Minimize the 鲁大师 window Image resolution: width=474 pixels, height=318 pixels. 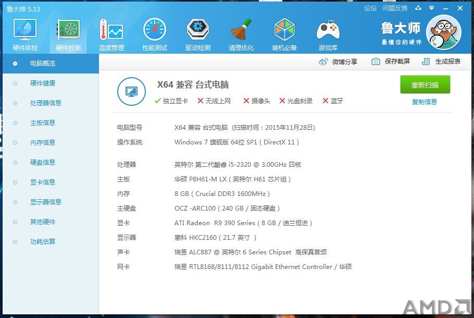tap(445, 8)
